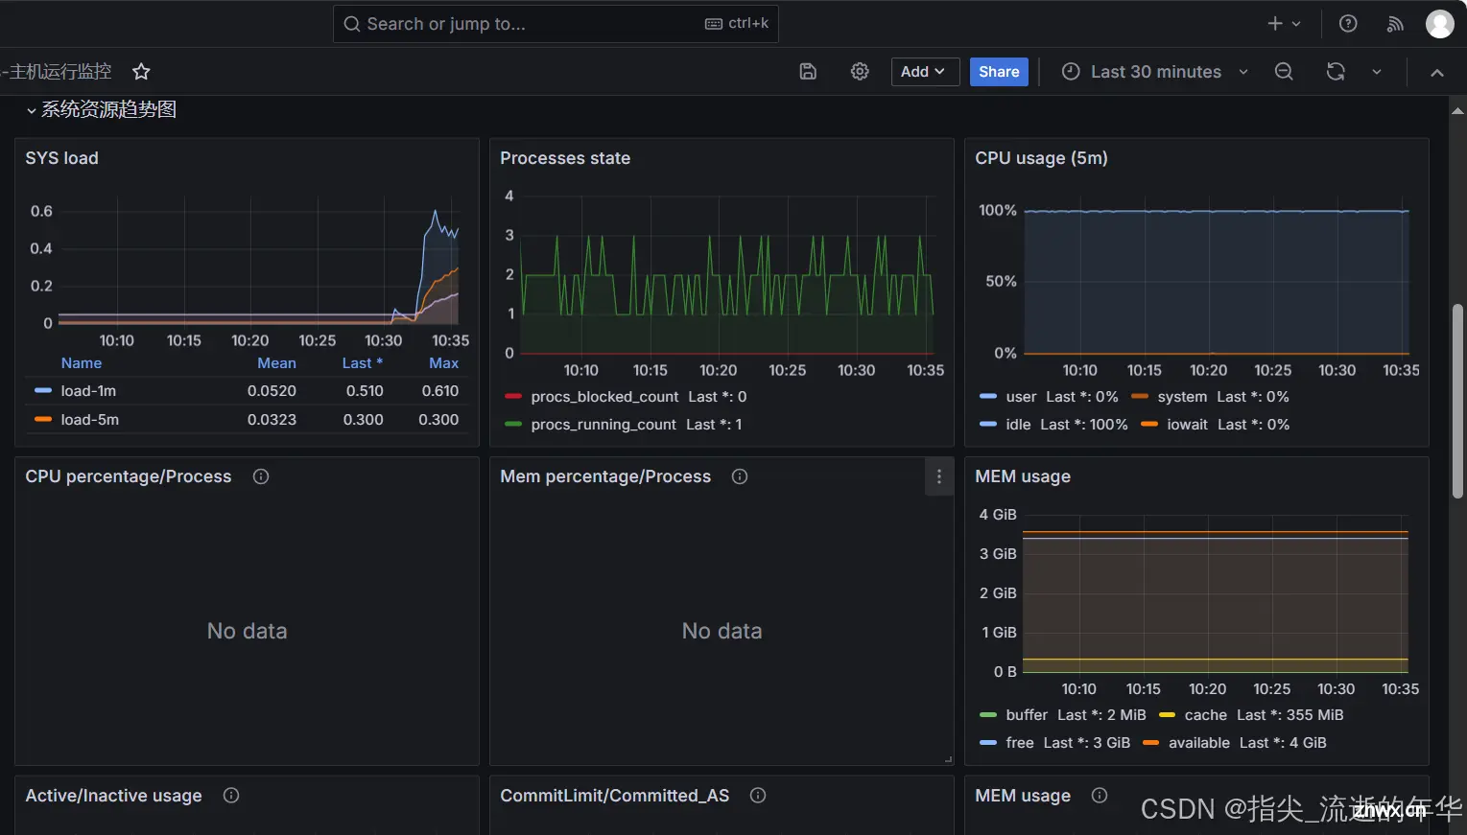The width and height of the screenshot is (1467, 835).
Task: Open the Add dropdown
Action: pyautogui.click(x=925, y=72)
